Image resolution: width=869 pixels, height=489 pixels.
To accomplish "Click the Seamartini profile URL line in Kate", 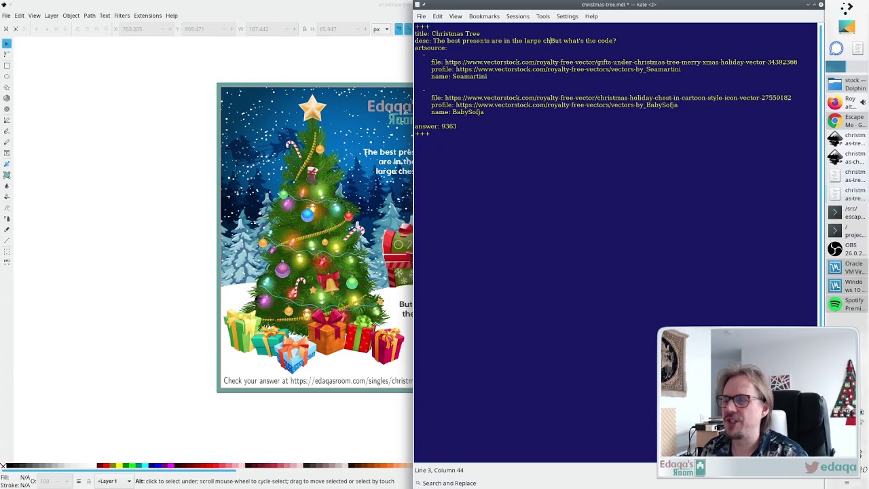I will [x=555, y=69].
